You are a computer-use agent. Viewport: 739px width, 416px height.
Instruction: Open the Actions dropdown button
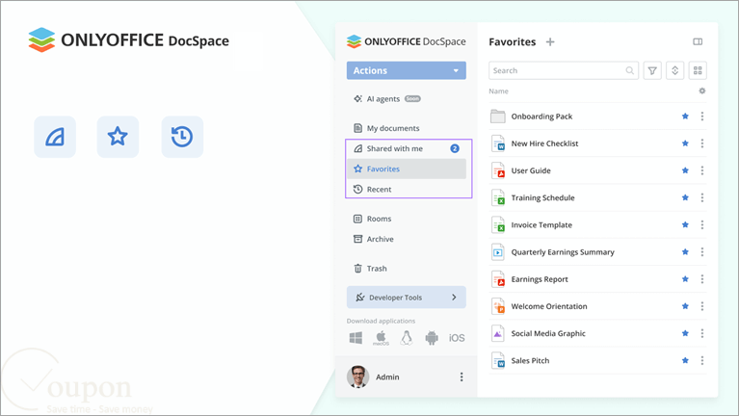coord(407,70)
